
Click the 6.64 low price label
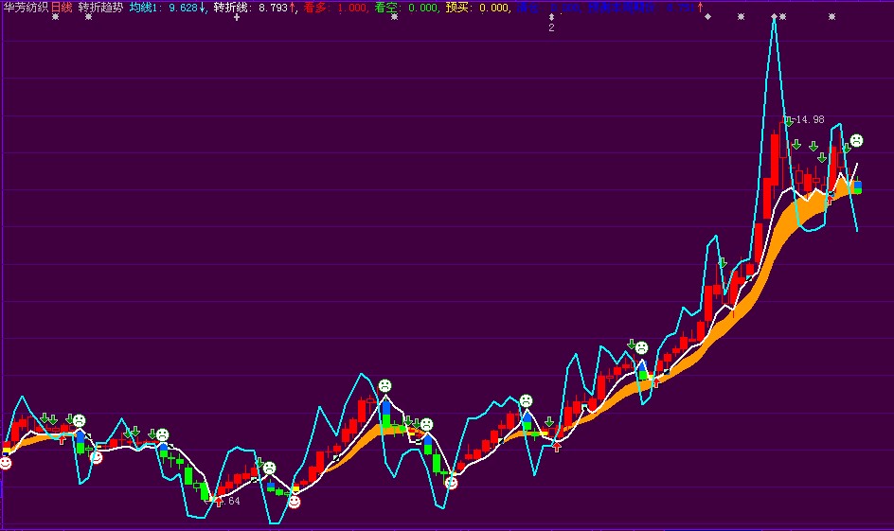[230, 501]
